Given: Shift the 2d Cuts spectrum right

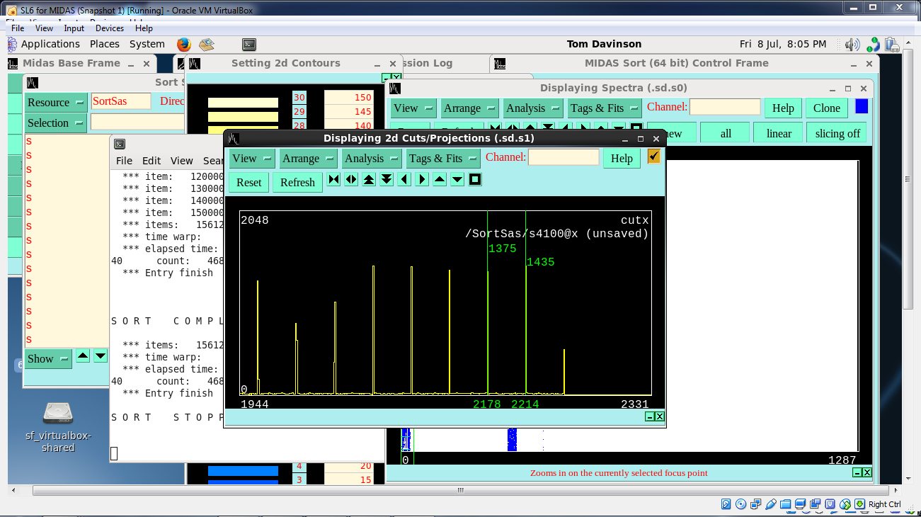Looking at the screenshot, I should click(x=422, y=180).
